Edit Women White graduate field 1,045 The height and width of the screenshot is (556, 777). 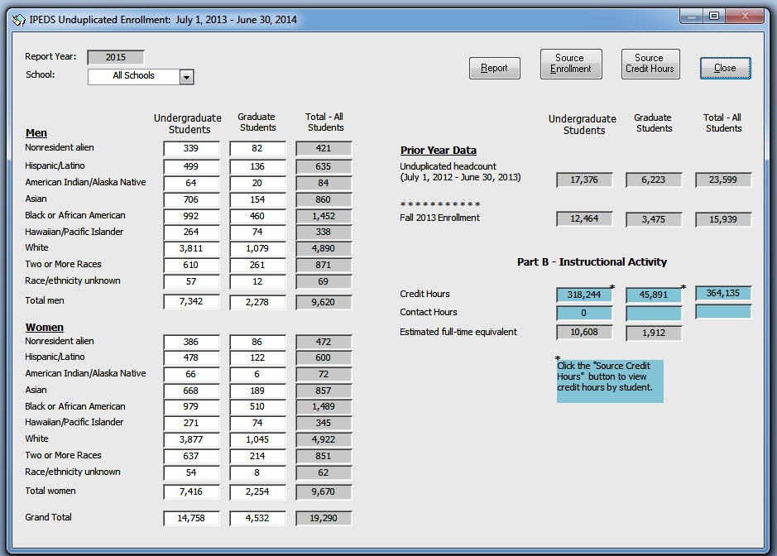click(257, 439)
